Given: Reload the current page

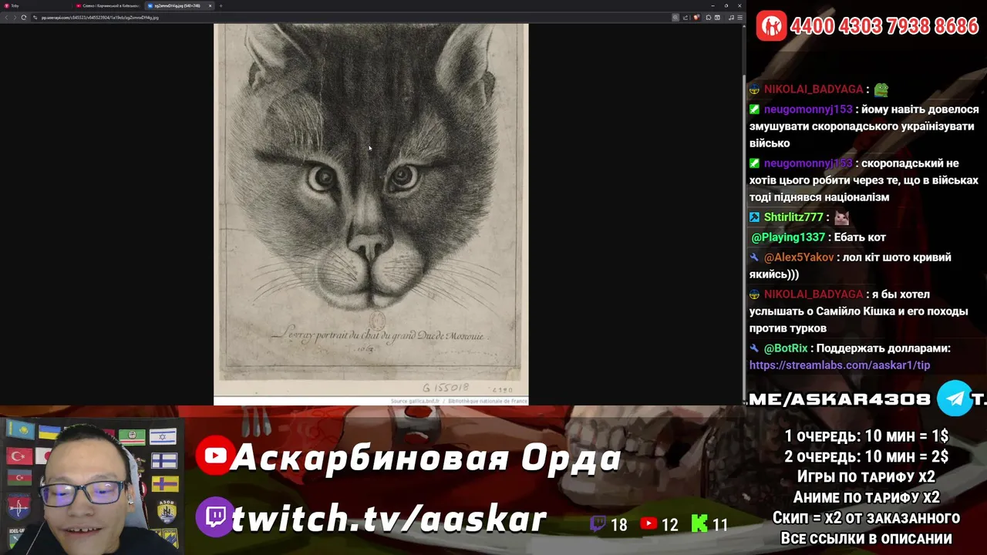Looking at the screenshot, I should point(24,17).
